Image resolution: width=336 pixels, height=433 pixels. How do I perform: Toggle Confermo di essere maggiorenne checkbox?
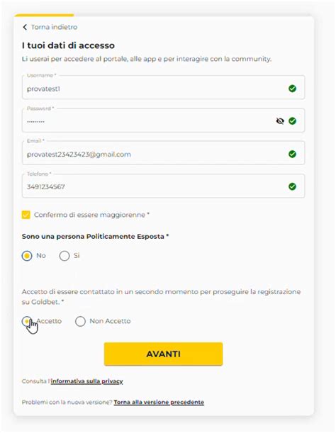coord(26,215)
